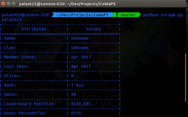Minimize the terminal window
This screenshot has height=117, width=188.
click(8, 4)
